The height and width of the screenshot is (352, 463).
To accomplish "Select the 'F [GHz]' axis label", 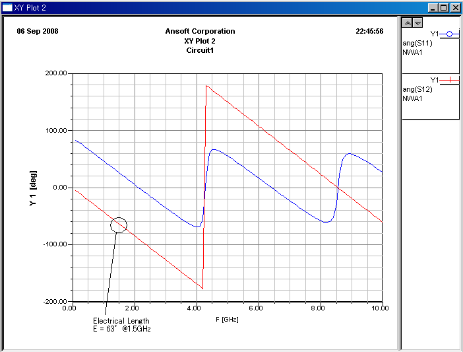I will 227,320.
